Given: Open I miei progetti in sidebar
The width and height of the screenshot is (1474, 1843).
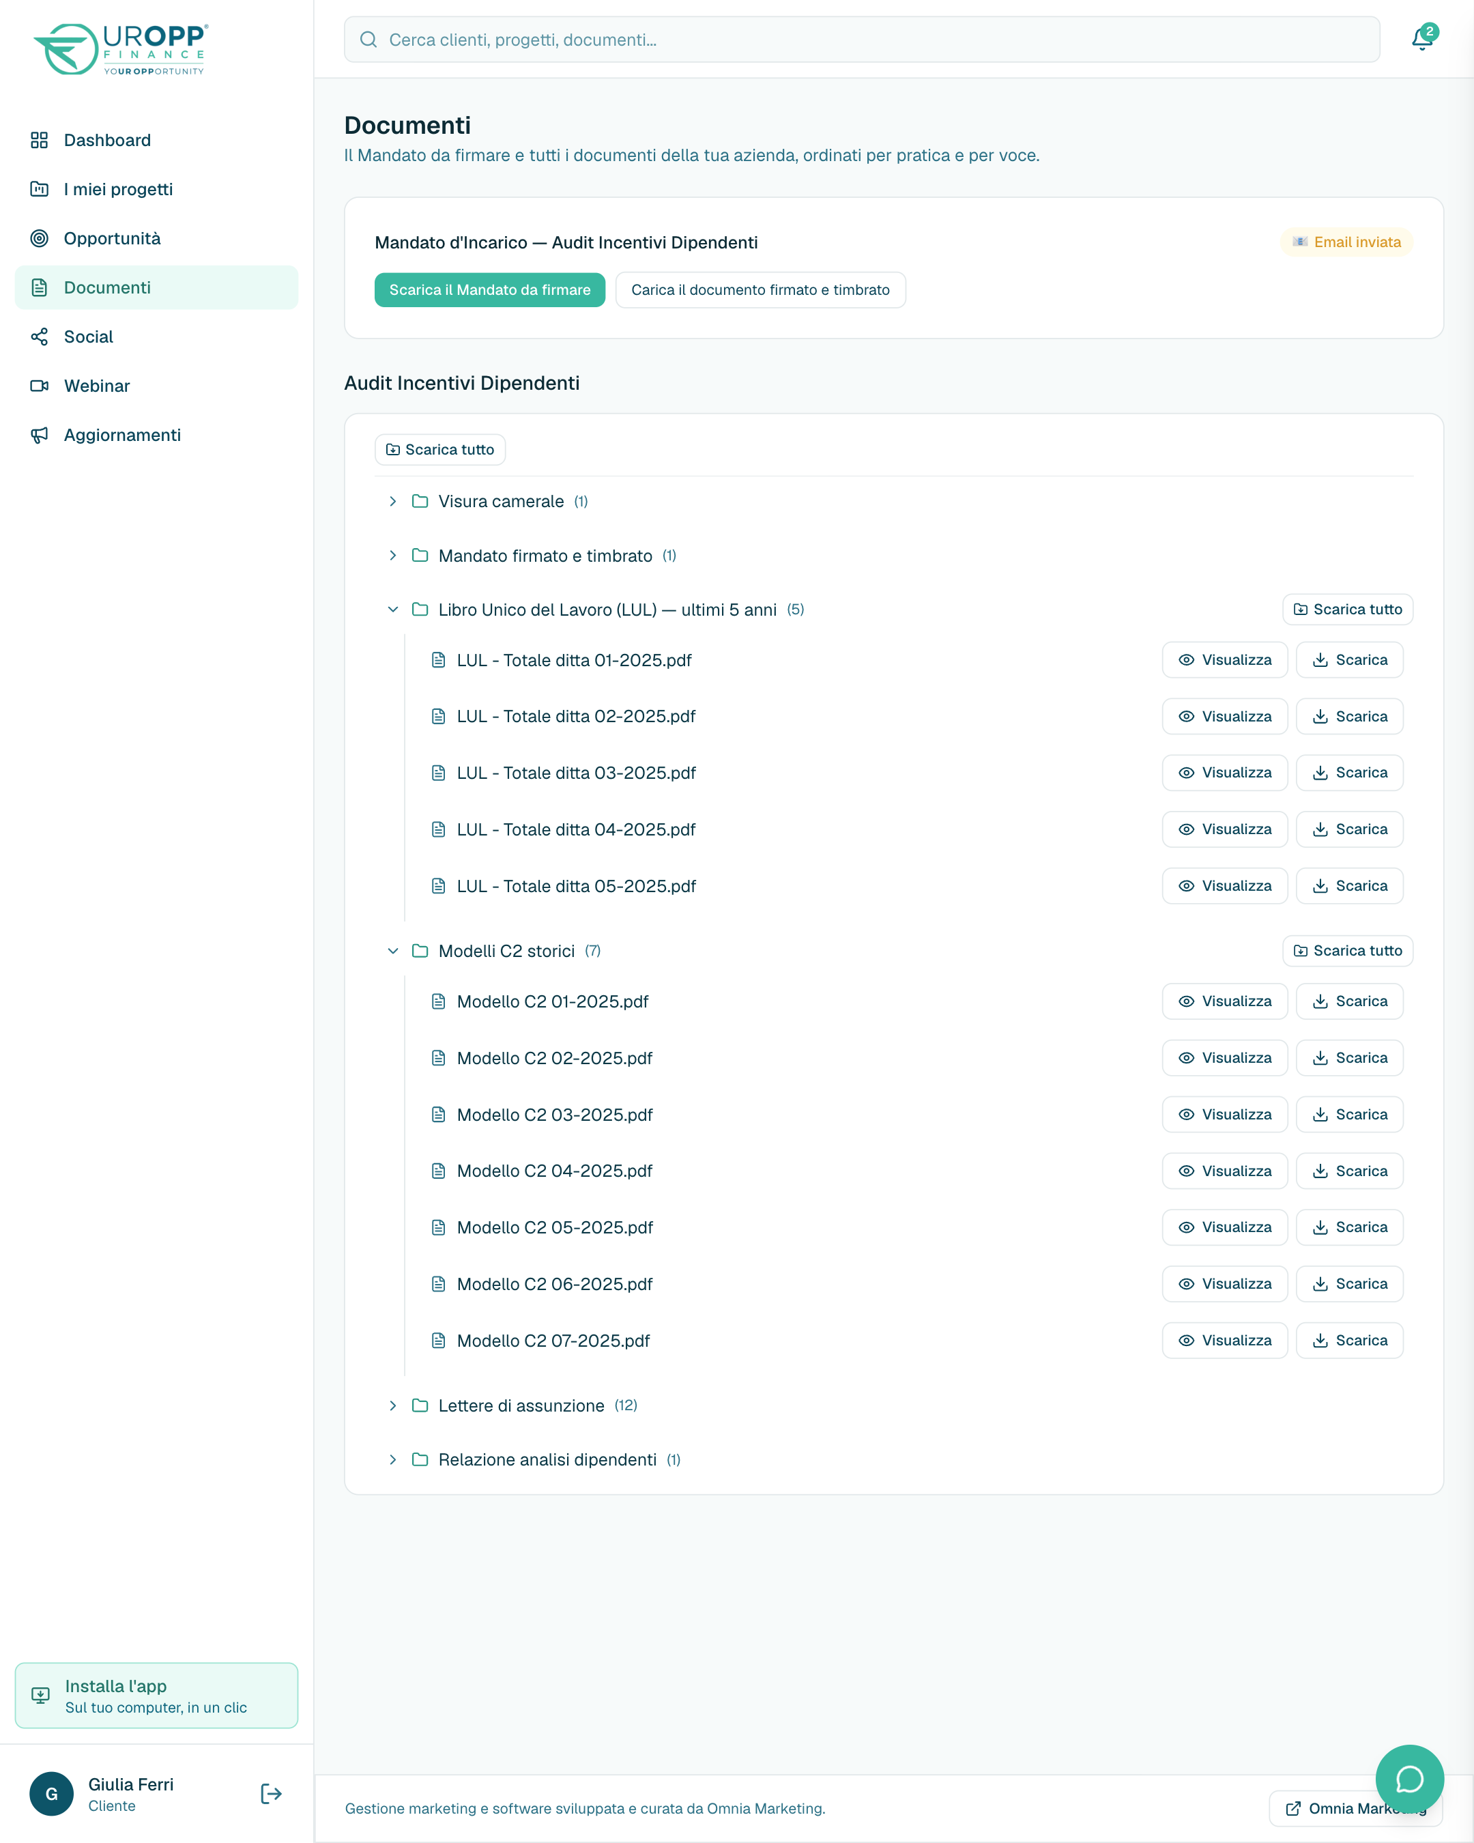Looking at the screenshot, I should [156, 189].
